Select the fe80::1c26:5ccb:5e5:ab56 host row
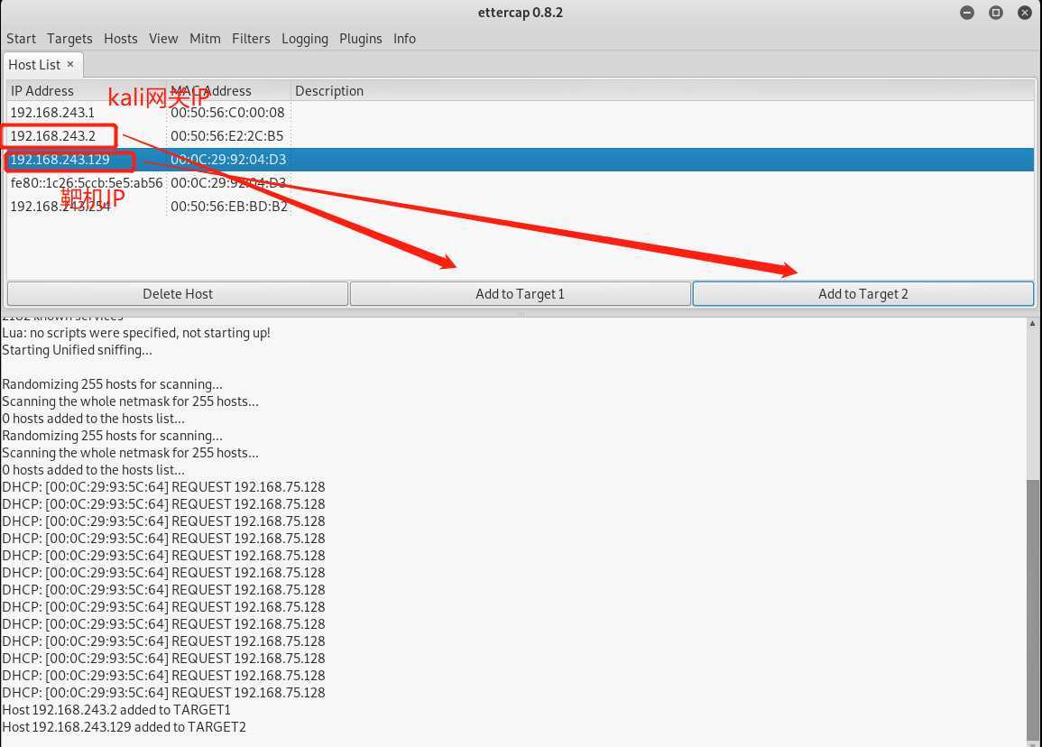This screenshot has height=747, width=1042. (521, 183)
